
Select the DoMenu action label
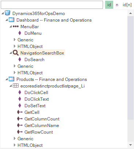pyautogui.click(x=33, y=33)
